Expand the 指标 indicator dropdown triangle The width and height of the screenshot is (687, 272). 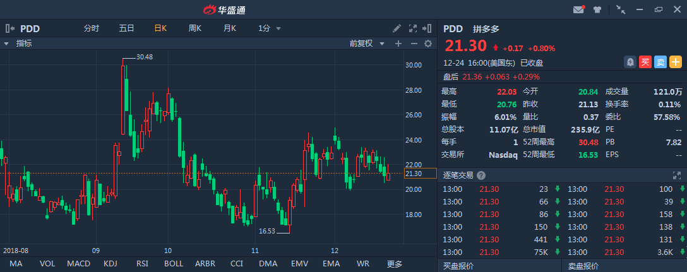coord(6,44)
